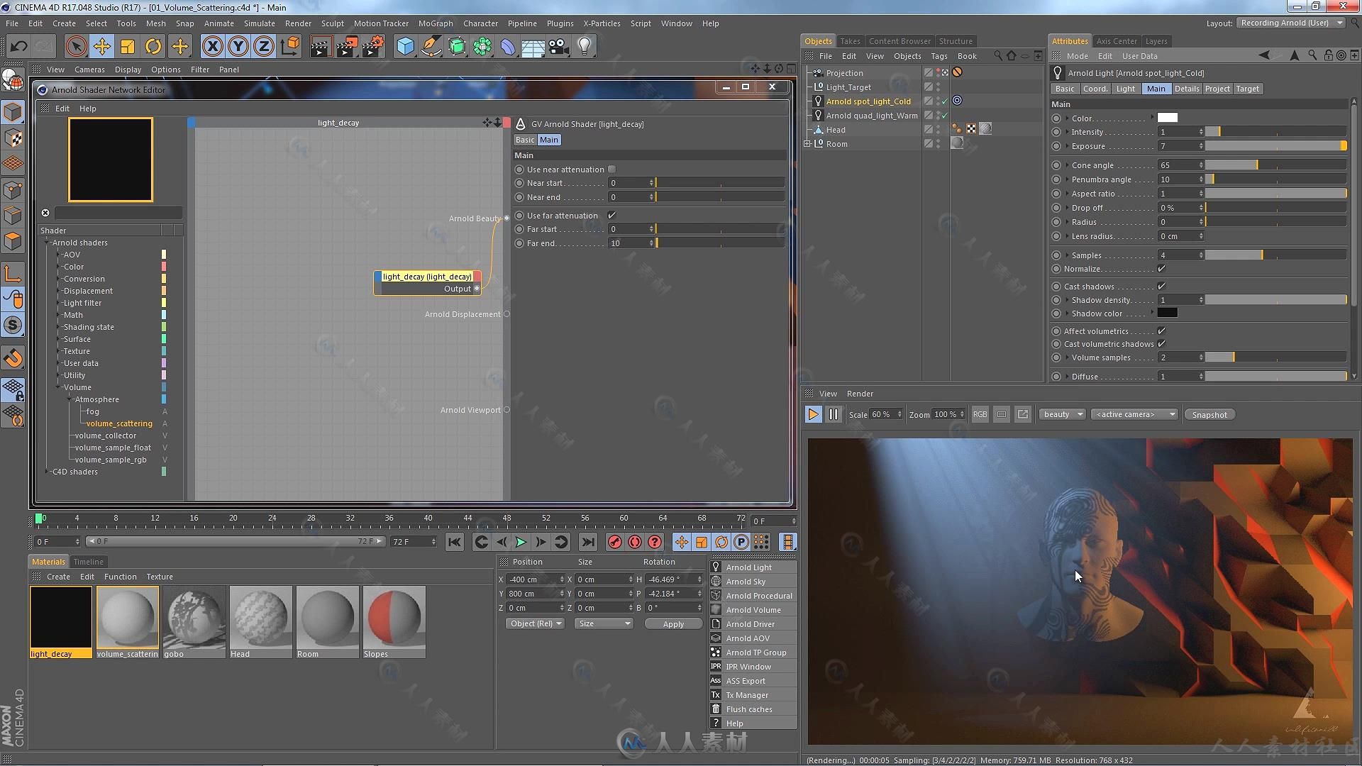Toggle Normalize checkbox in Attributes

coord(1161,269)
